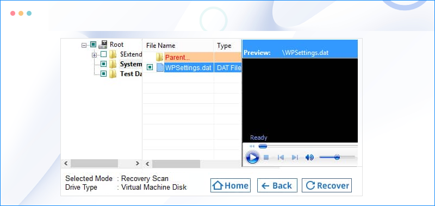The height and width of the screenshot is (206, 435).
Task: Click the Parent... row text
Action: pos(178,58)
